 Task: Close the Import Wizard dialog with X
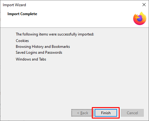pyautogui.click(x=144, y=5)
